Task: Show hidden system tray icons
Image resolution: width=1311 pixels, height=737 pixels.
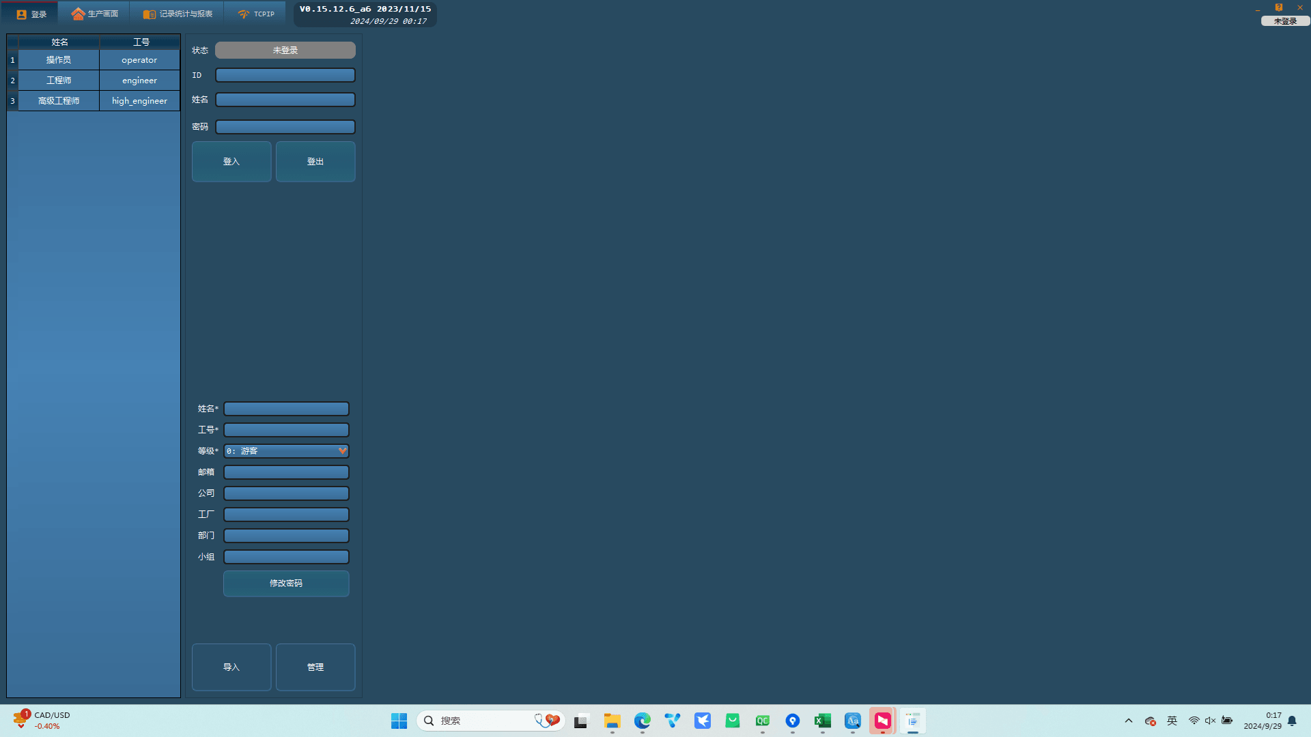Action: pyautogui.click(x=1129, y=721)
